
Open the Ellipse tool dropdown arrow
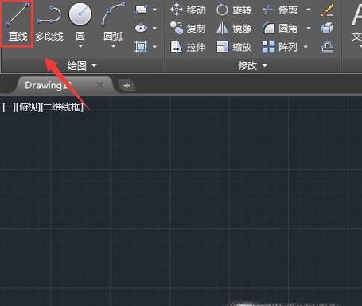coord(154,28)
